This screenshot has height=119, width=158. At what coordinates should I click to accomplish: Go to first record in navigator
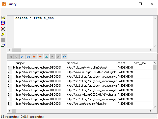pos(10,57)
